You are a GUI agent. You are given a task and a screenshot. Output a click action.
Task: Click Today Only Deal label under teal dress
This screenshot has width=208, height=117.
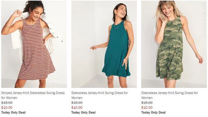point(83,112)
